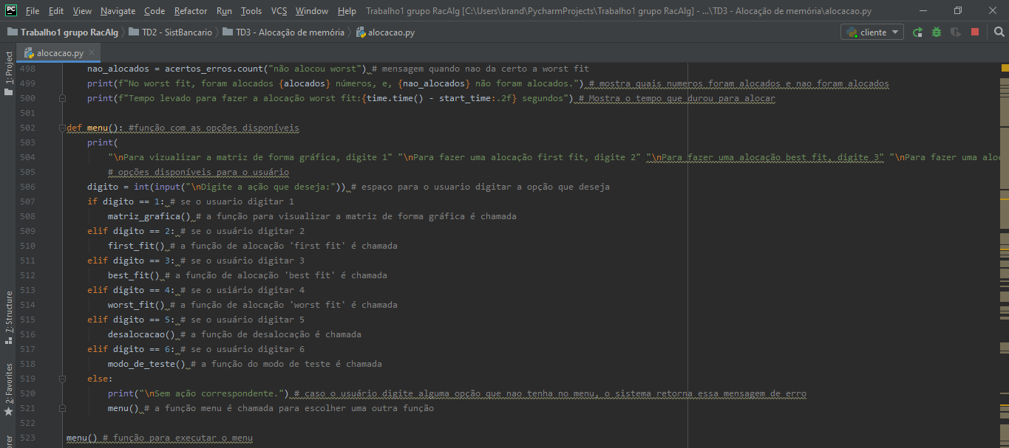Click the PyCharm logo in the title bar
This screenshot has height=448, width=1009.
[x=11, y=10]
